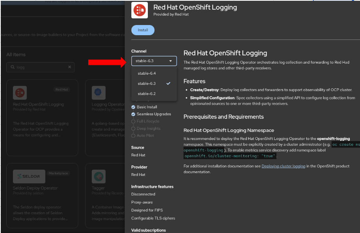Click the Red Hat OpenShift Logging header icon
The height and width of the screenshot is (233, 360).
(x=140, y=10)
